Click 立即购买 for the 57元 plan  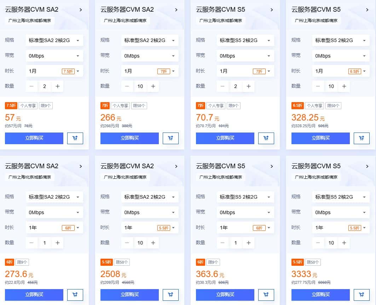click(x=34, y=138)
